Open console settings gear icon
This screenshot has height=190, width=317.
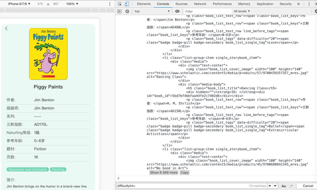point(315,11)
